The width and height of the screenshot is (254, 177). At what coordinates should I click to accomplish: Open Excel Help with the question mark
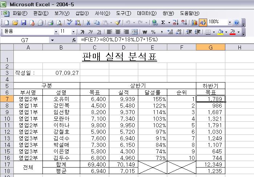pos(237,23)
